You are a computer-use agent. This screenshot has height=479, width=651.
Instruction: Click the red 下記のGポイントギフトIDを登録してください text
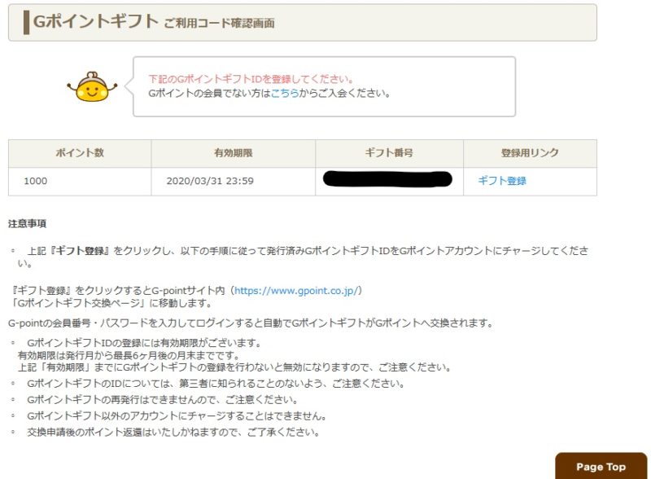coord(251,79)
